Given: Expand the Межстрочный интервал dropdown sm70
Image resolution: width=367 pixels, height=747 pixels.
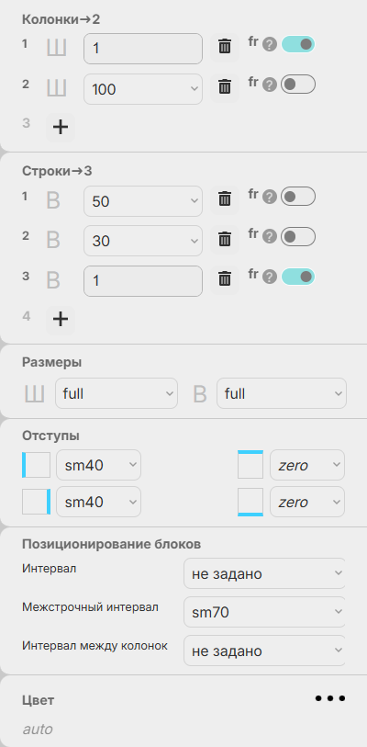Looking at the screenshot, I should pyautogui.click(x=264, y=612).
